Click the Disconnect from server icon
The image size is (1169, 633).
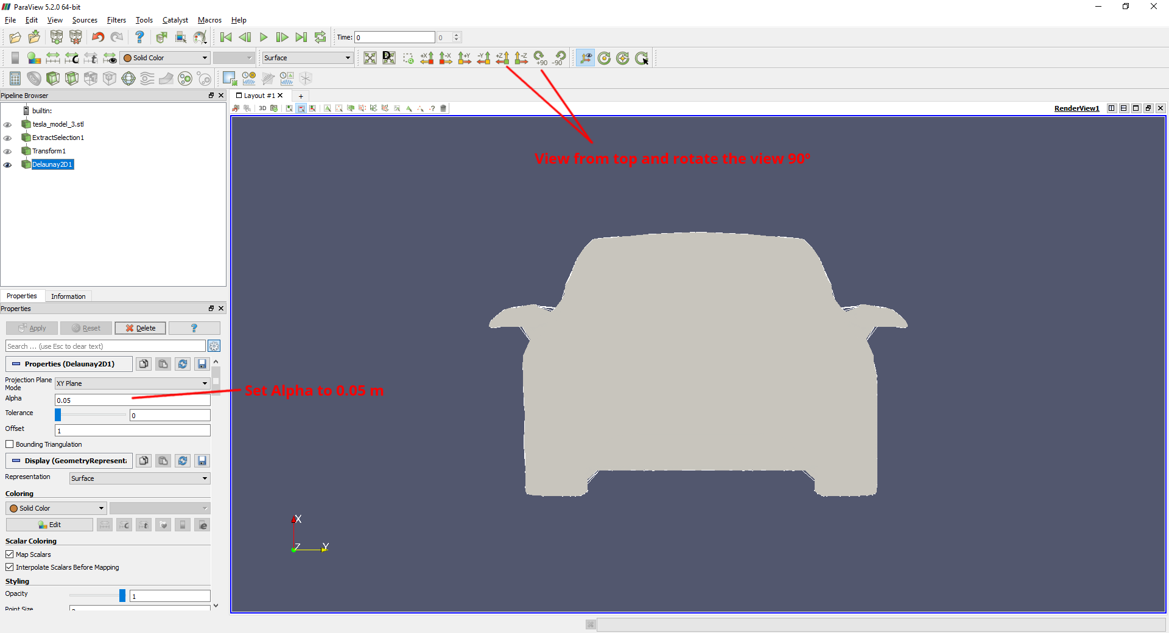(x=75, y=38)
